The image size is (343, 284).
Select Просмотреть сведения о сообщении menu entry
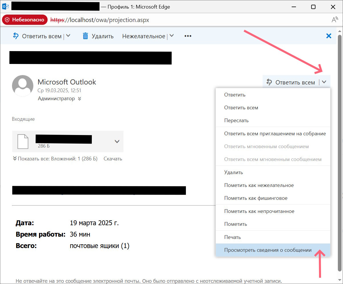click(x=268, y=250)
